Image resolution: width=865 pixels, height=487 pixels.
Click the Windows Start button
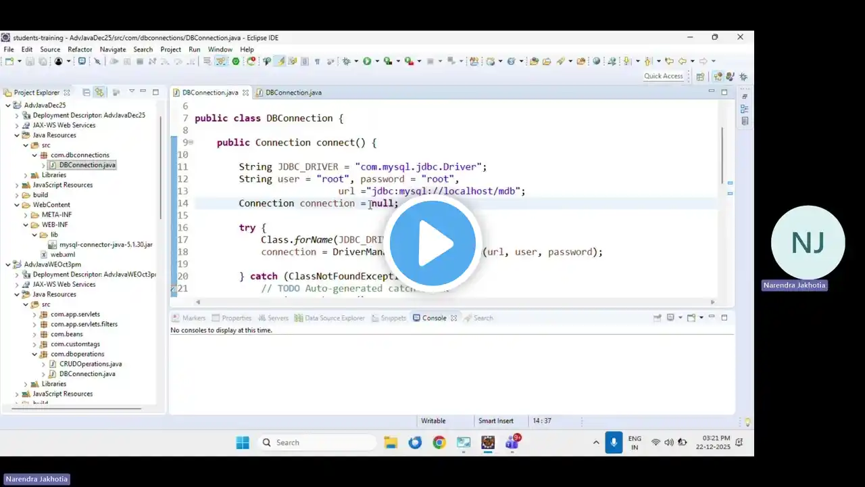243,442
